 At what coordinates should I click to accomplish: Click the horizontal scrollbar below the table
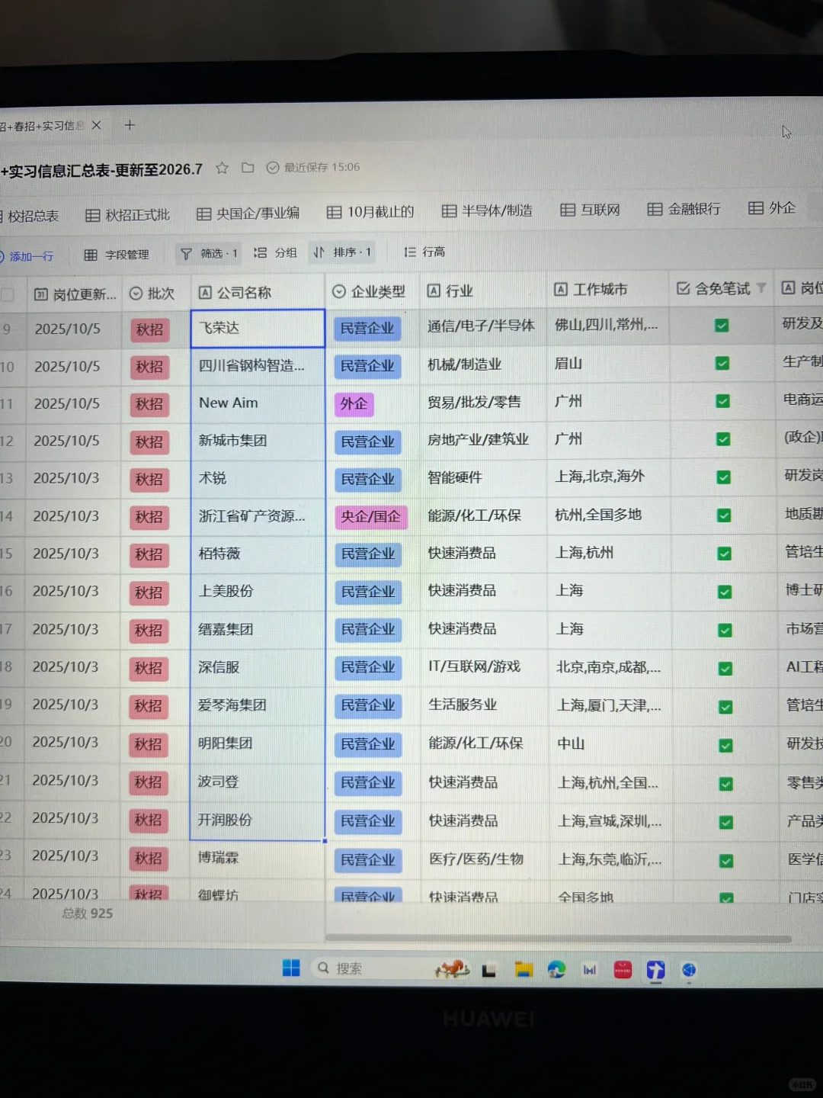pos(558,939)
